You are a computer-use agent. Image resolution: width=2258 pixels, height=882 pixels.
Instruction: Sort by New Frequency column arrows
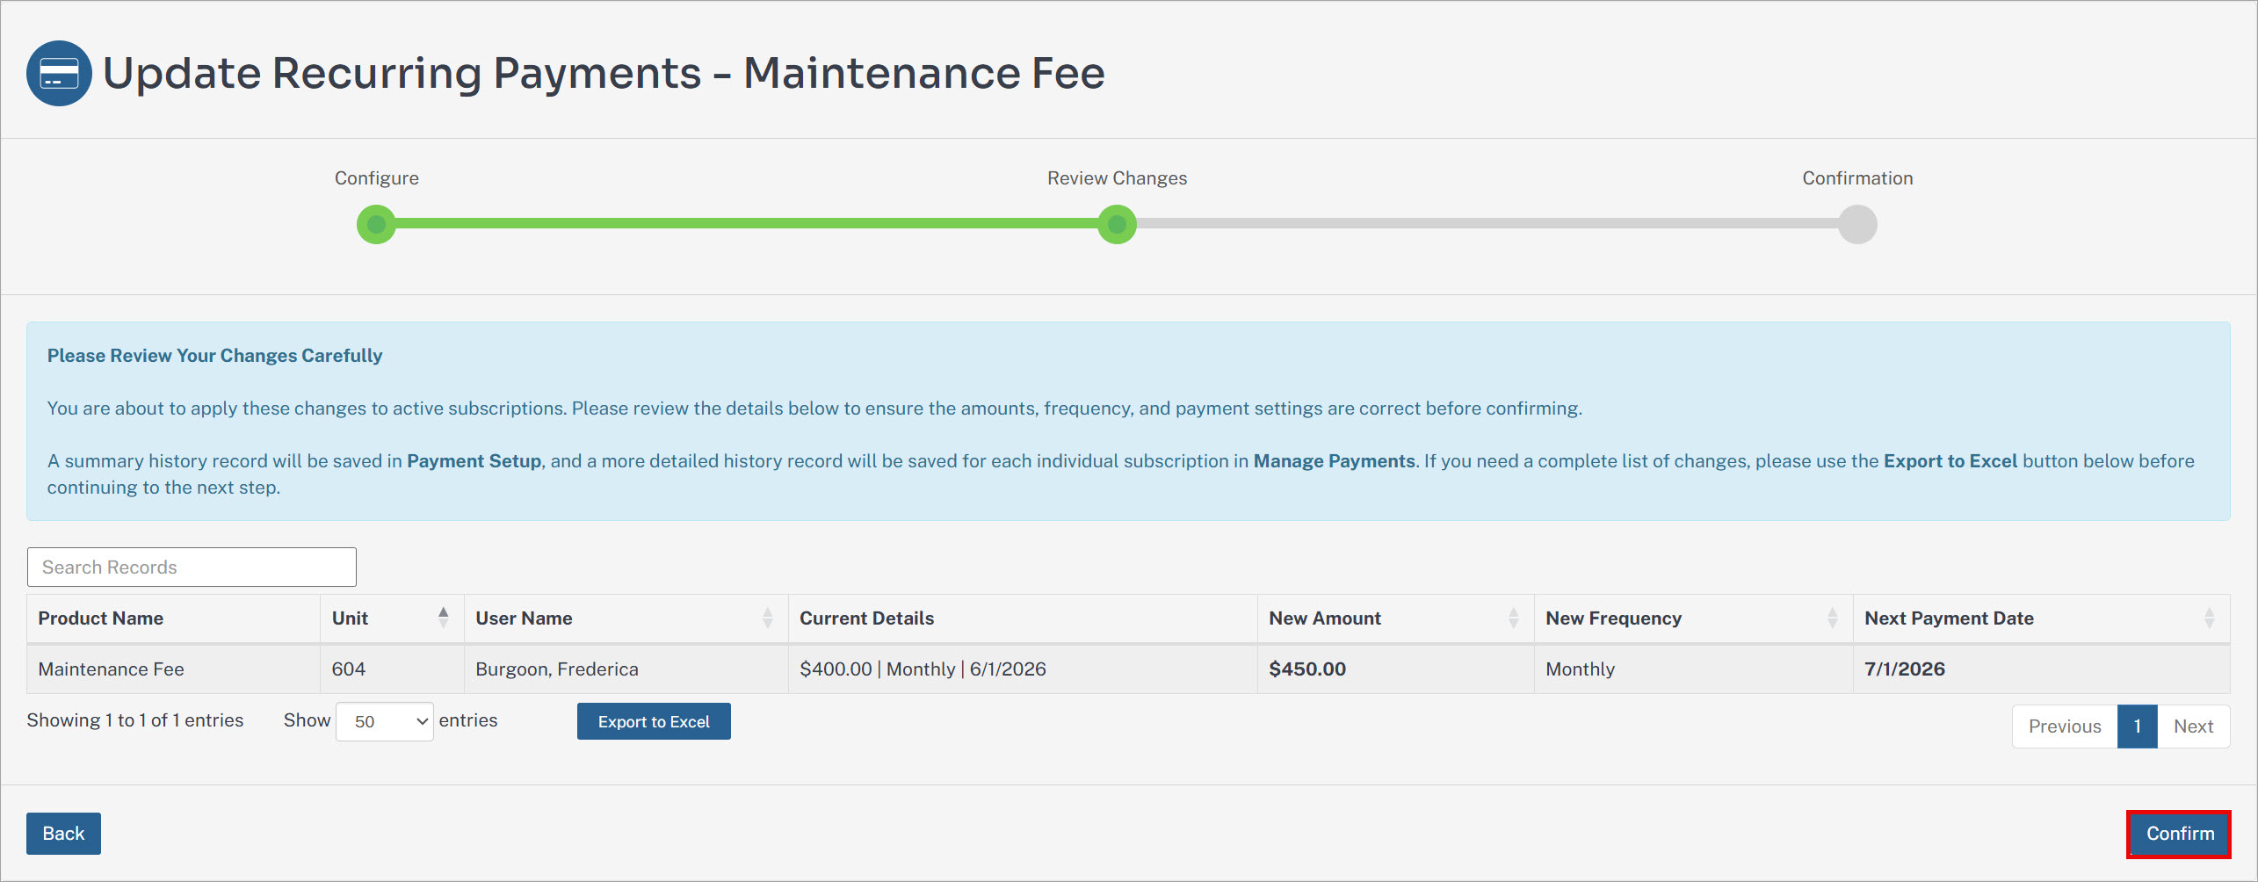pyautogui.click(x=1832, y=618)
